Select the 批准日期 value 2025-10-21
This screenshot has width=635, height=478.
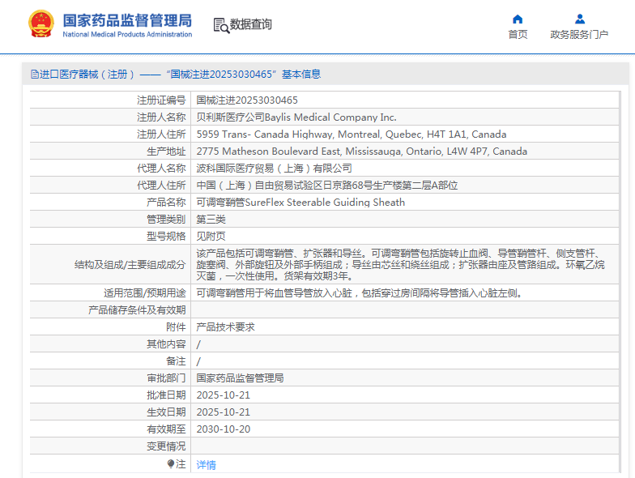tap(224, 395)
